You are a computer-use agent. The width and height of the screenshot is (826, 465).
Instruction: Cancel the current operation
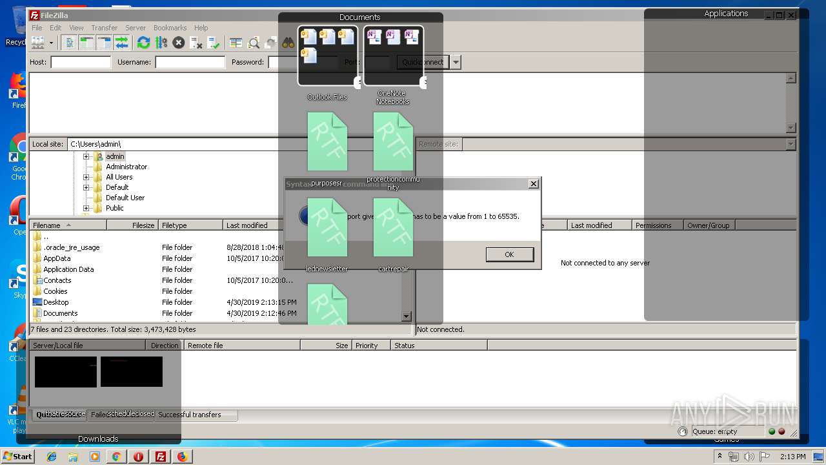(x=179, y=43)
